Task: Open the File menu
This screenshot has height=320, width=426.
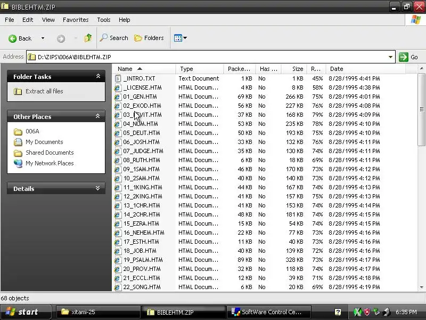Action: (10, 20)
